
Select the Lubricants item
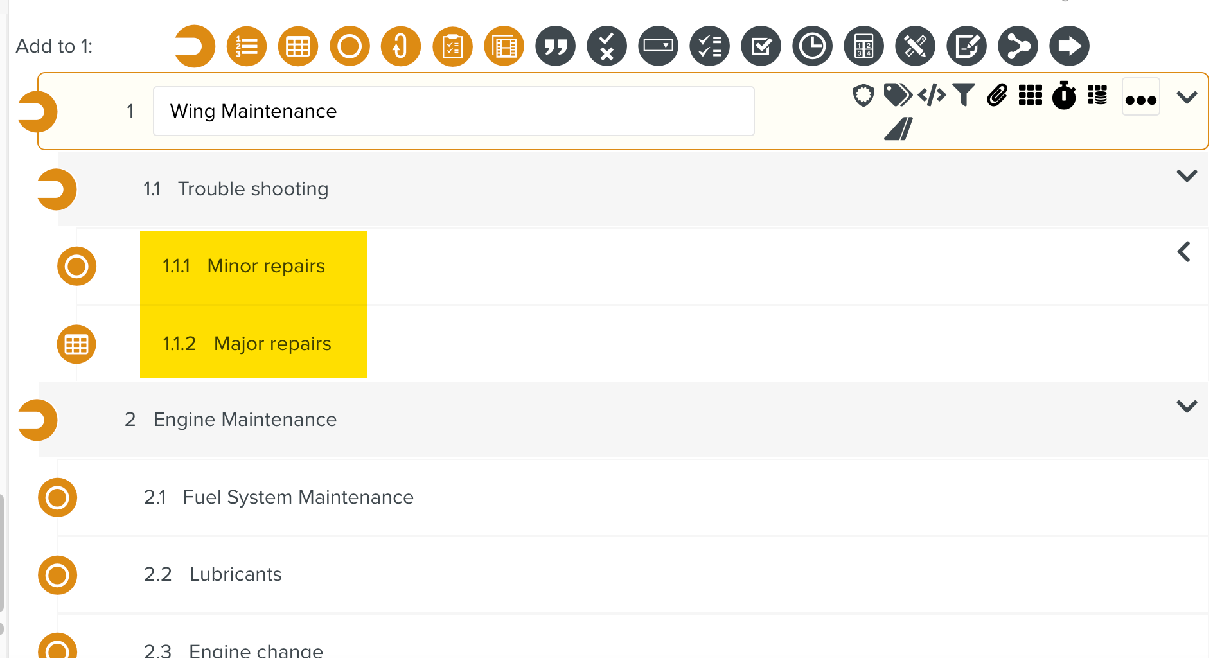[235, 574]
